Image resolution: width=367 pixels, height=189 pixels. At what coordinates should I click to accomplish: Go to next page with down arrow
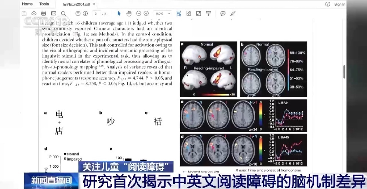(x=85, y=14)
